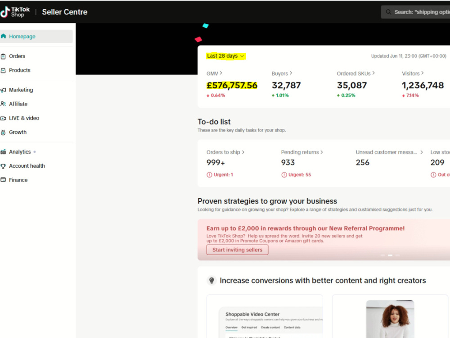Screen dimensions: 450x338
Task: Click the Products box icon
Action: [3, 70]
